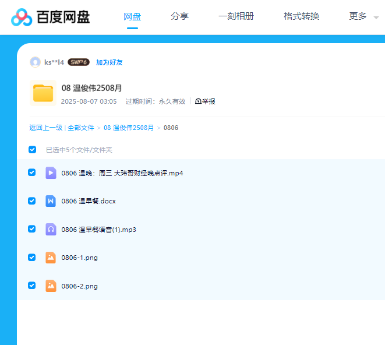Click the Word document icon for 温早餐.docx
The height and width of the screenshot is (345, 385).
point(51,201)
